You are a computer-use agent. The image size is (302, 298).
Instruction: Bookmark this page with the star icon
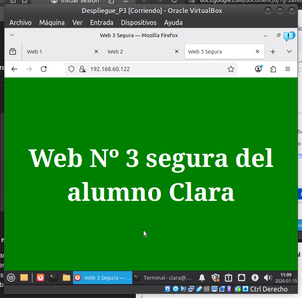[x=231, y=69]
